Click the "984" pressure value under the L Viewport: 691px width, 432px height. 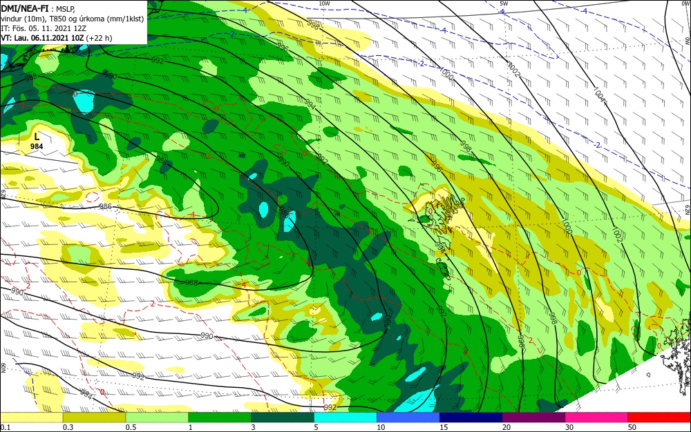coord(37,146)
